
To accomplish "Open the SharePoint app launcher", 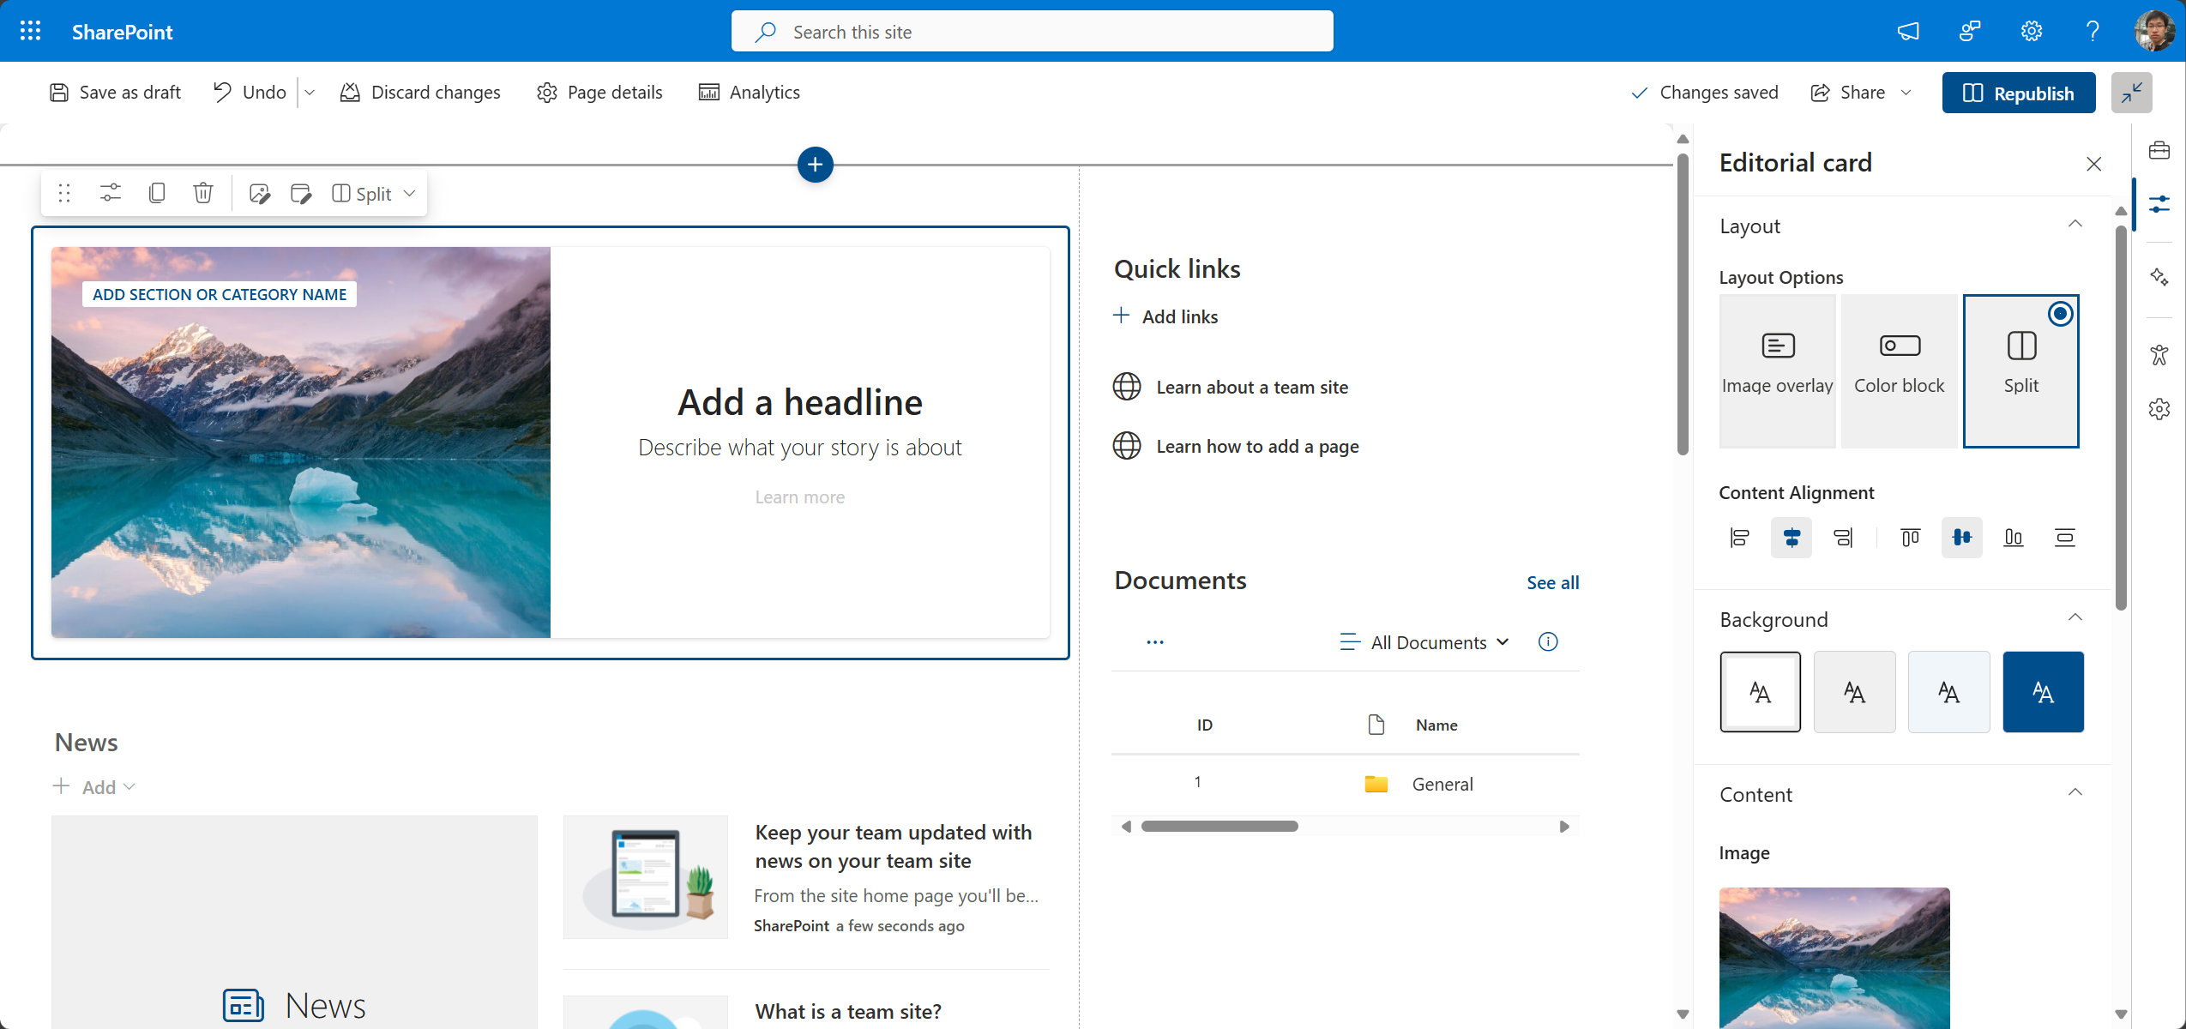I will pyautogui.click(x=29, y=30).
